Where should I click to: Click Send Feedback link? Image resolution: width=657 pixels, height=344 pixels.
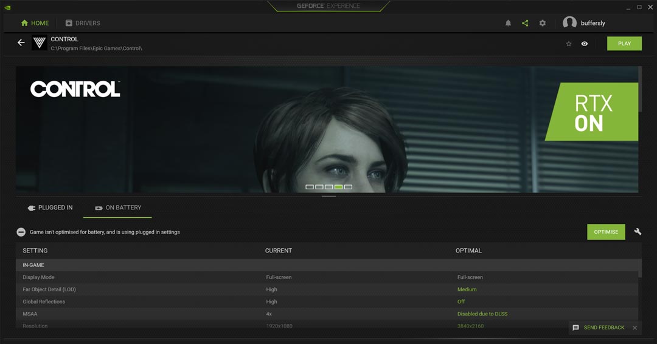pos(603,328)
